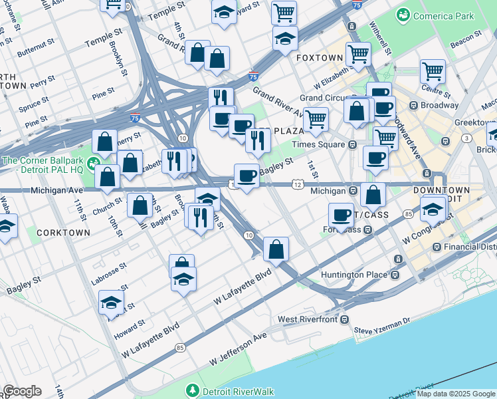Select shopping bag marker near Grand Circus Park

tap(357, 111)
